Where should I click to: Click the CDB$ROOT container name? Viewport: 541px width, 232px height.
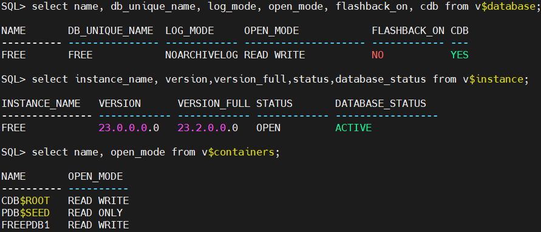pos(26,201)
